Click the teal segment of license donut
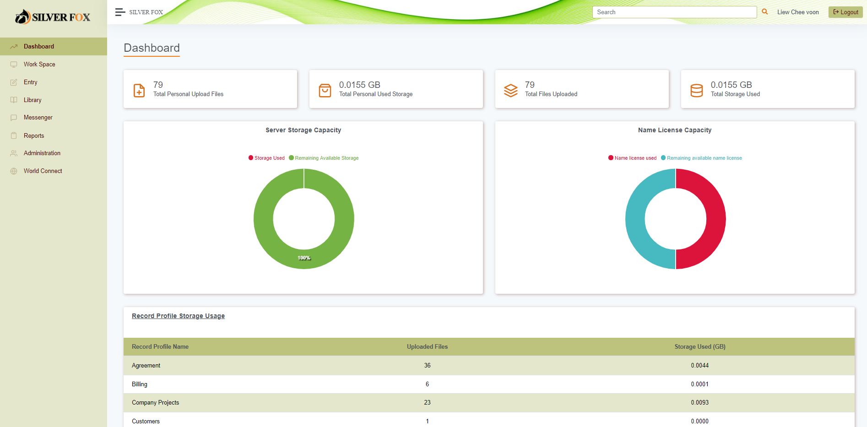867x427 pixels. [x=635, y=219]
